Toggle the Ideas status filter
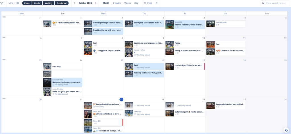291x134 pixels. point(27,3)
